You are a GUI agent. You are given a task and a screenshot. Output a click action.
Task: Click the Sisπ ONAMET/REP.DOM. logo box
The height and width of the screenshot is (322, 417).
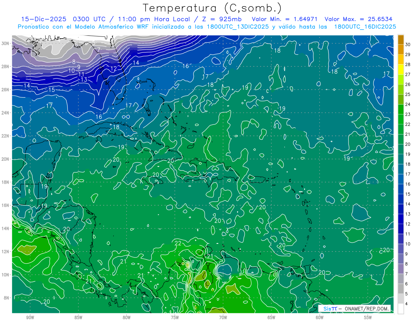[x=354, y=308]
